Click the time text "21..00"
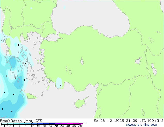This screenshot has height=127, width=164. point(132,121)
